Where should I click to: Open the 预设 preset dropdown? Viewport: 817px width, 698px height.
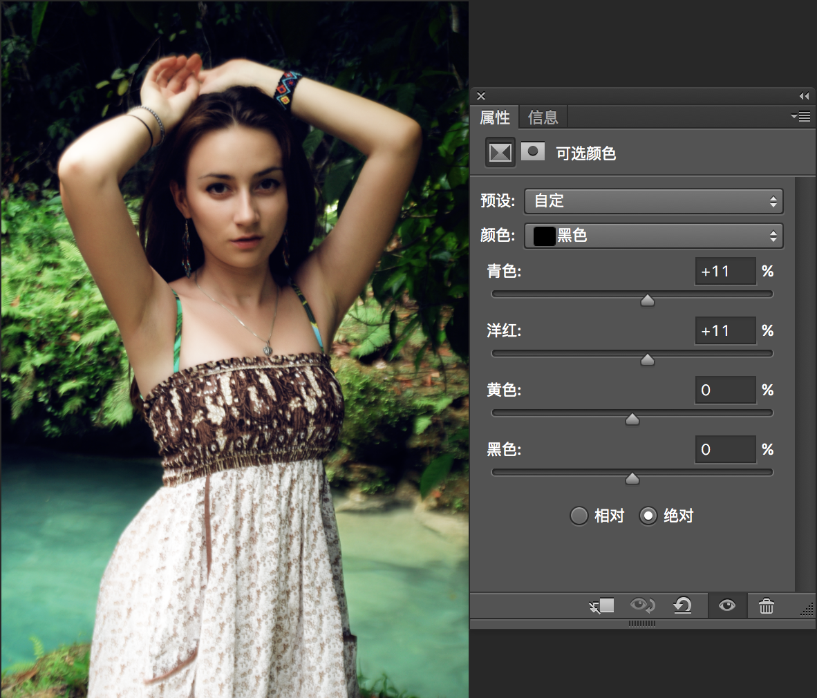click(x=653, y=201)
